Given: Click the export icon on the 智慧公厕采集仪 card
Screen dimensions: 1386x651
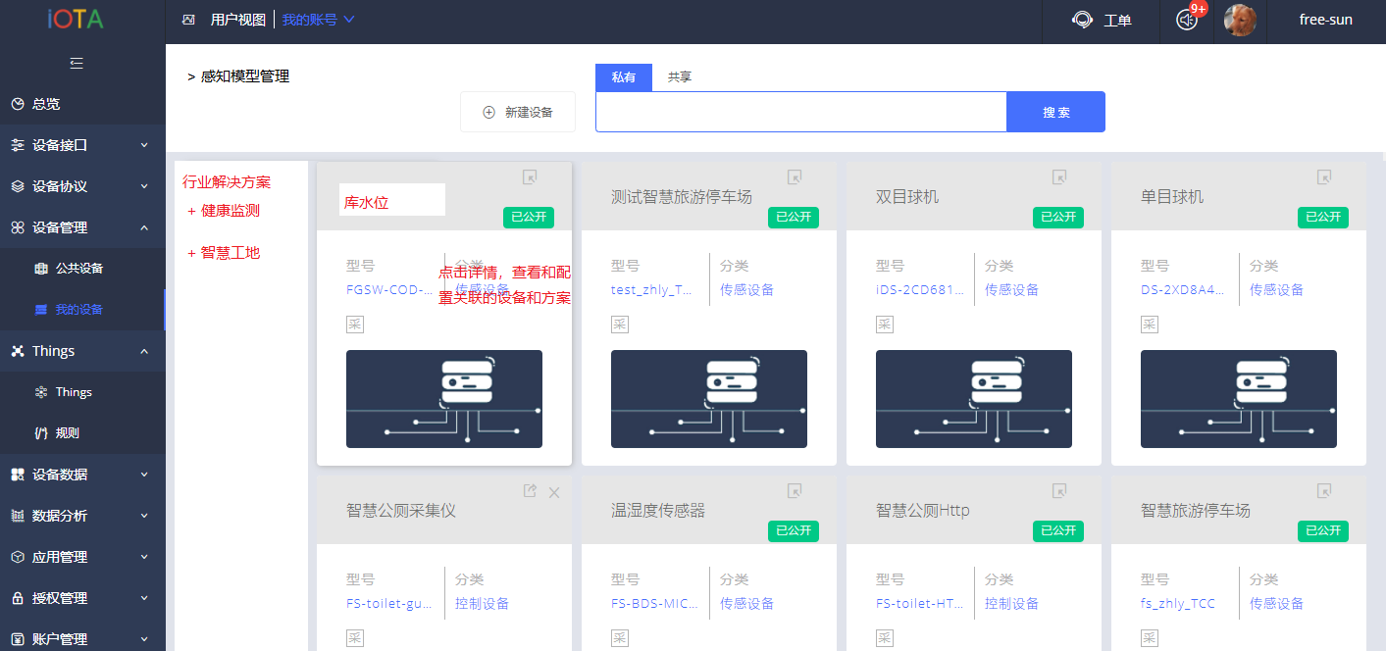Looking at the screenshot, I should tap(530, 491).
